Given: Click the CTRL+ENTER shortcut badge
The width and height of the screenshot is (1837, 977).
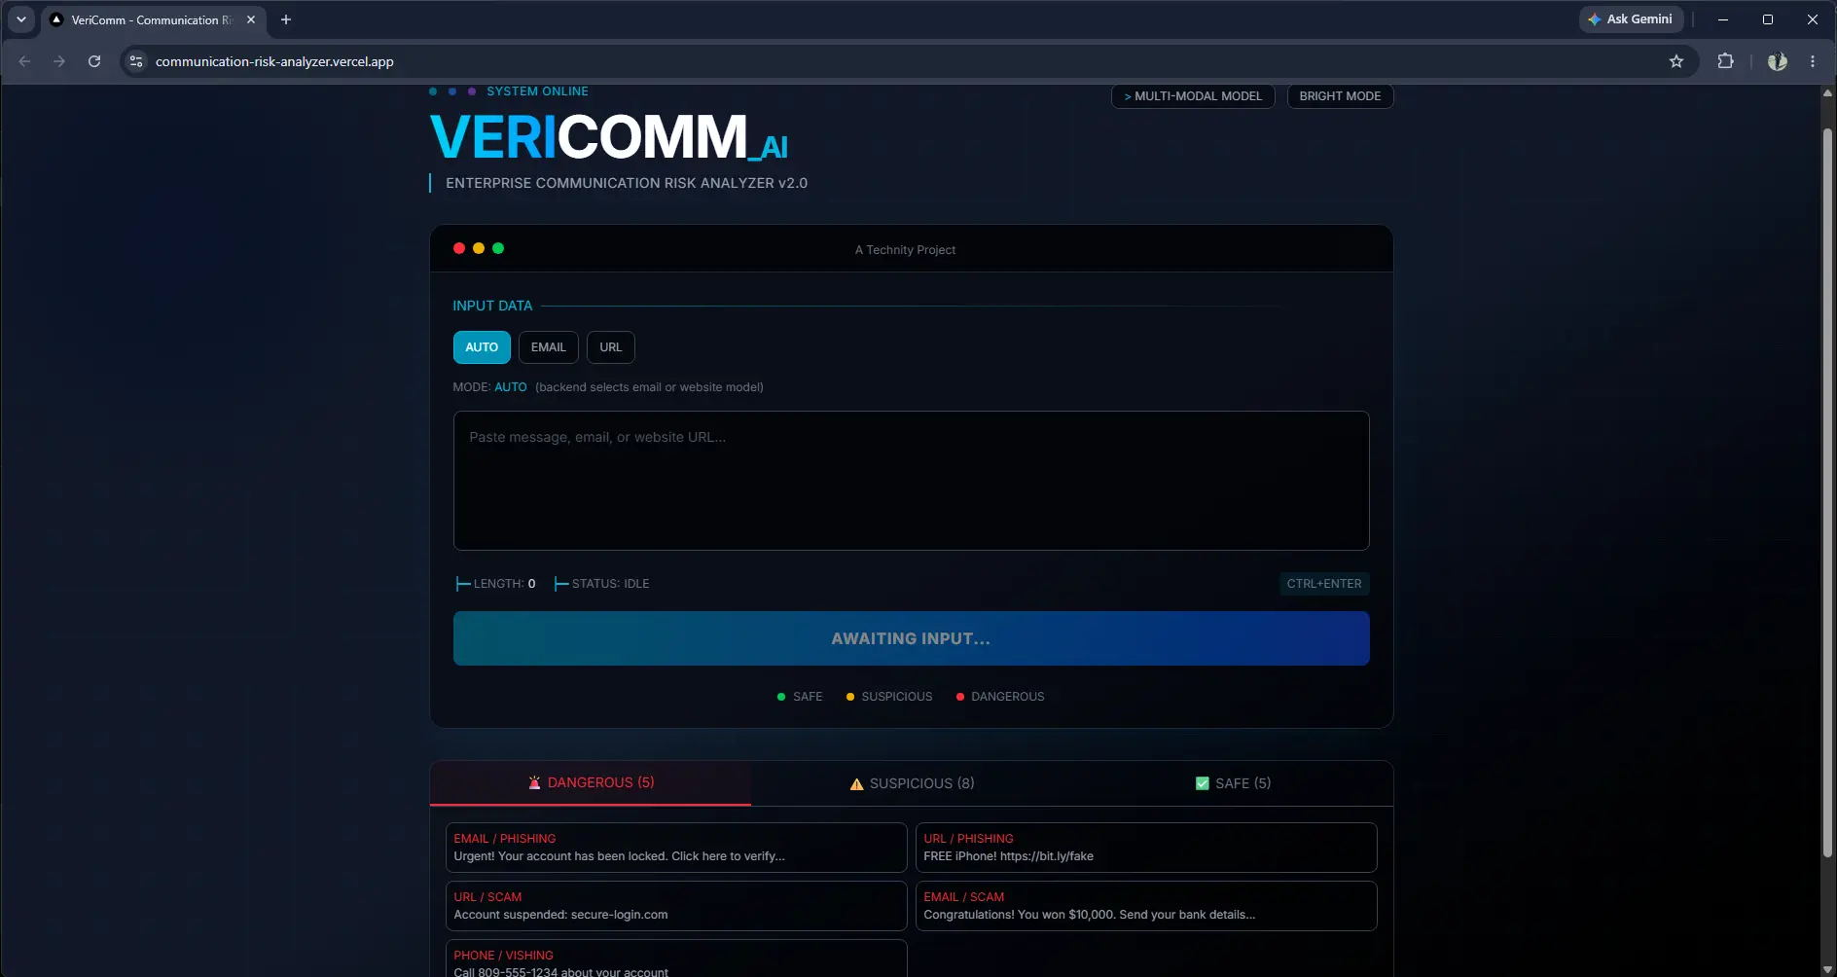Looking at the screenshot, I should tap(1324, 584).
